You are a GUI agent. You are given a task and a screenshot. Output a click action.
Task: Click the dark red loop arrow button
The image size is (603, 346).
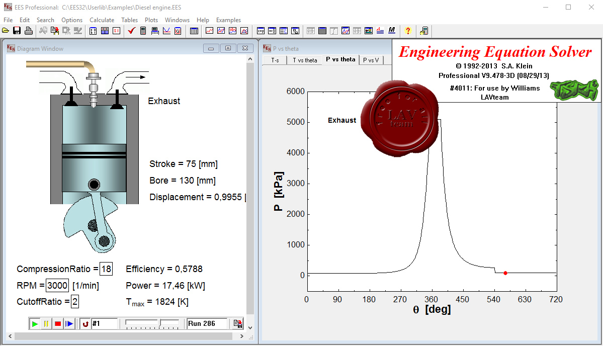[85, 324]
